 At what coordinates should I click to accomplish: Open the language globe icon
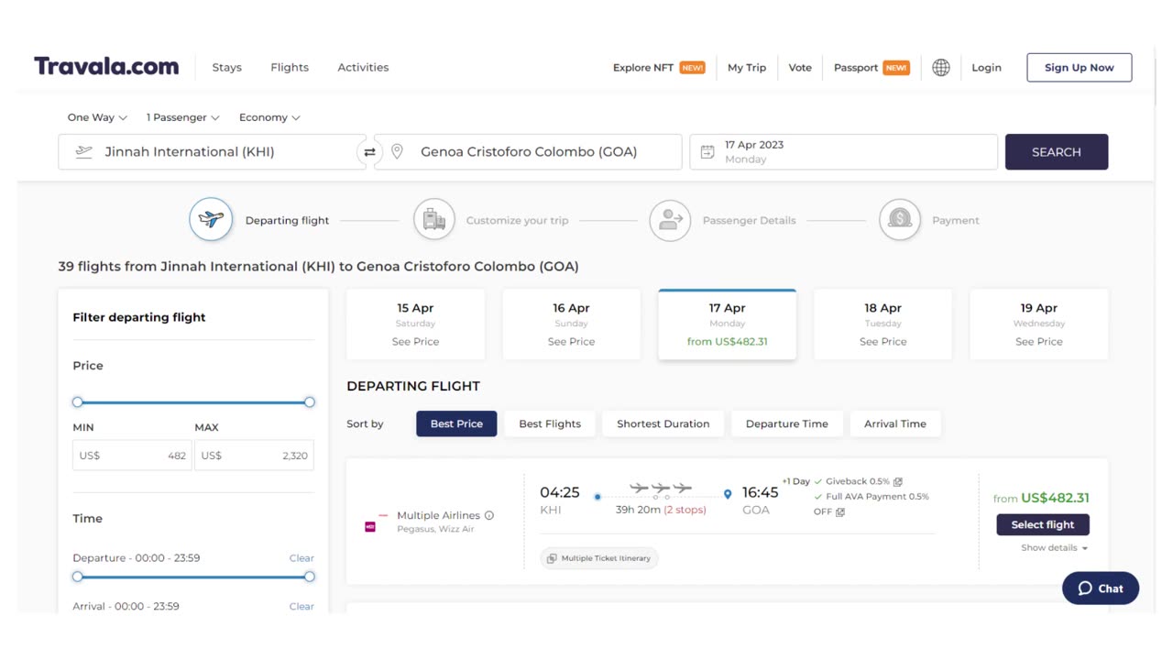tap(941, 67)
